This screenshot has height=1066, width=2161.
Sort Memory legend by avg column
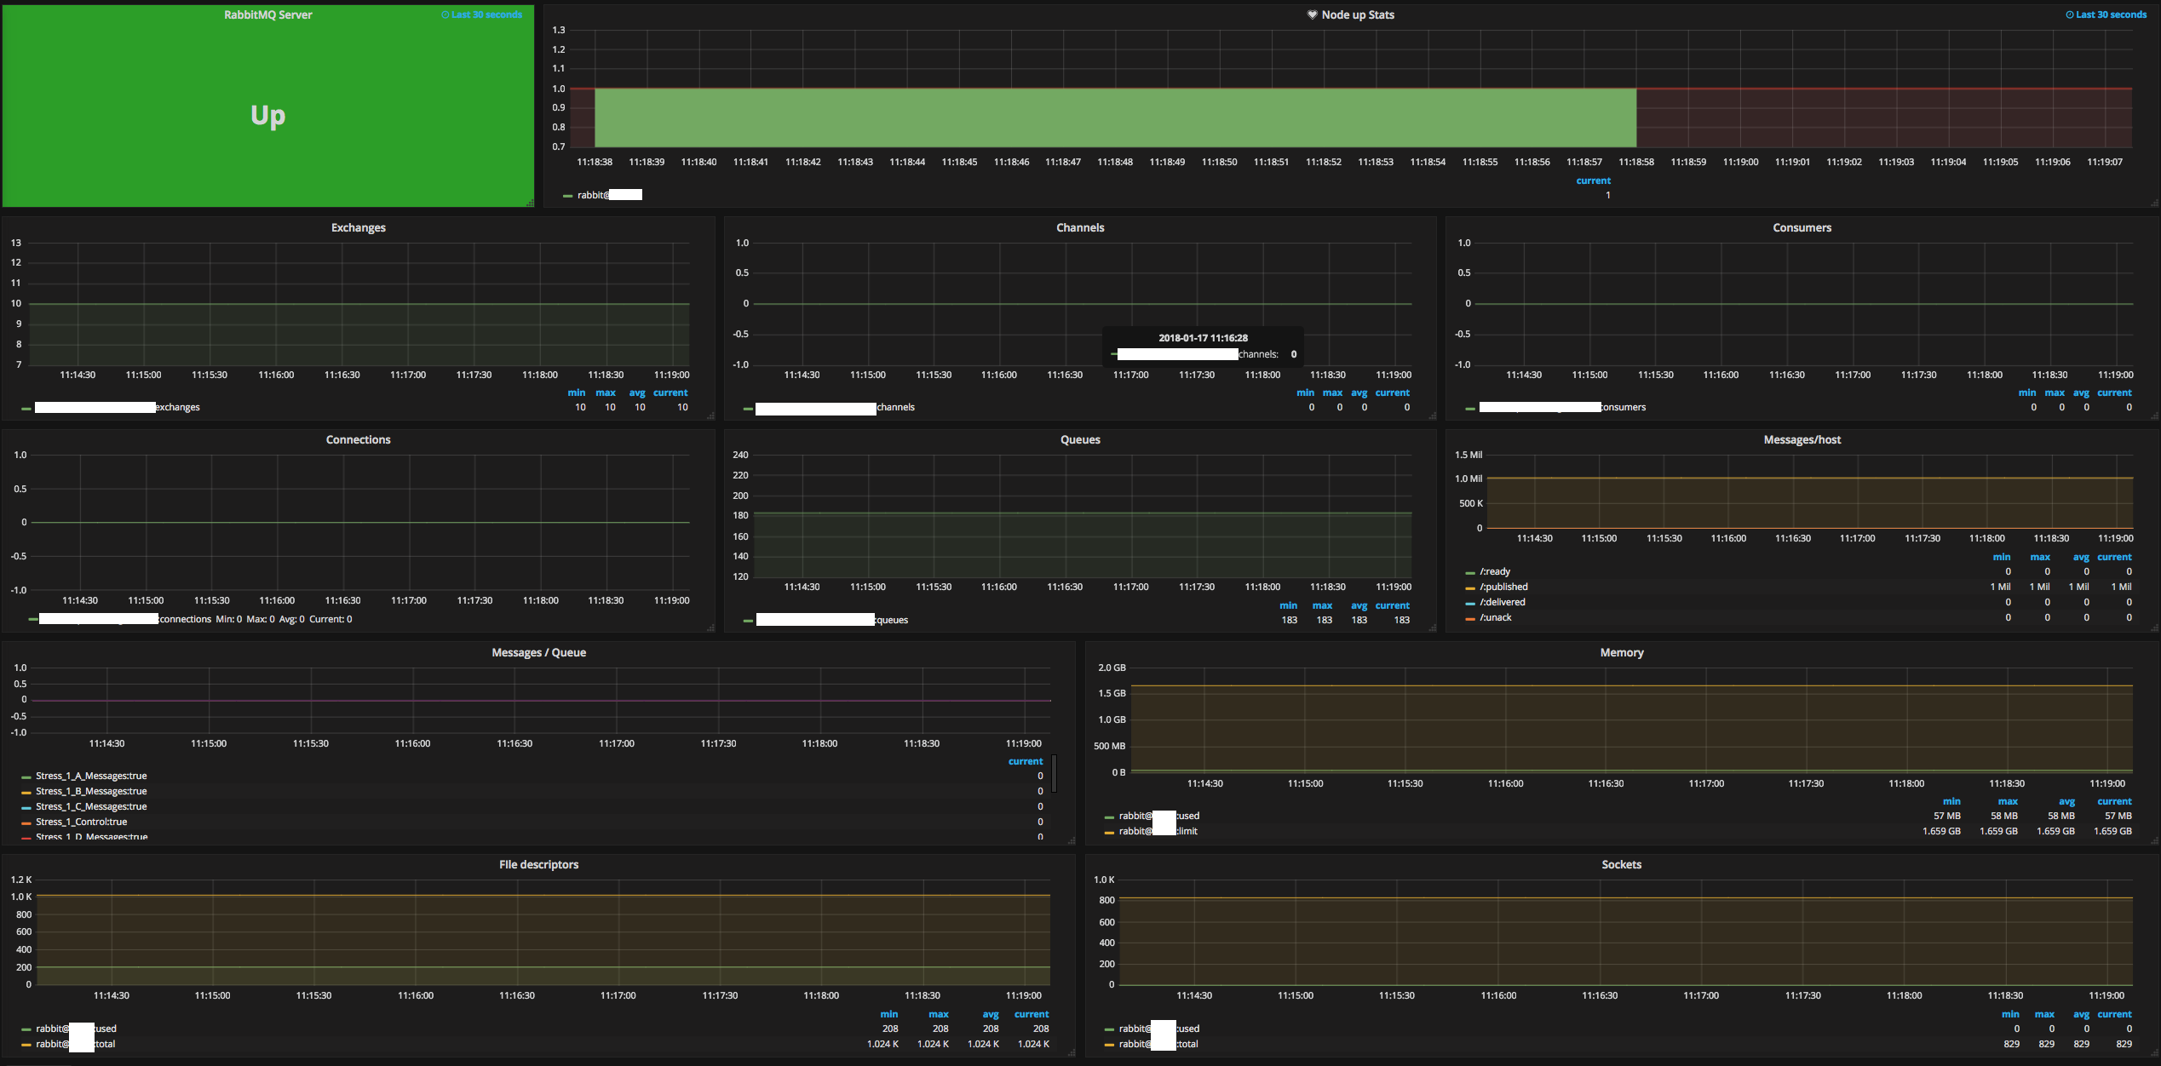tap(2066, 801)
